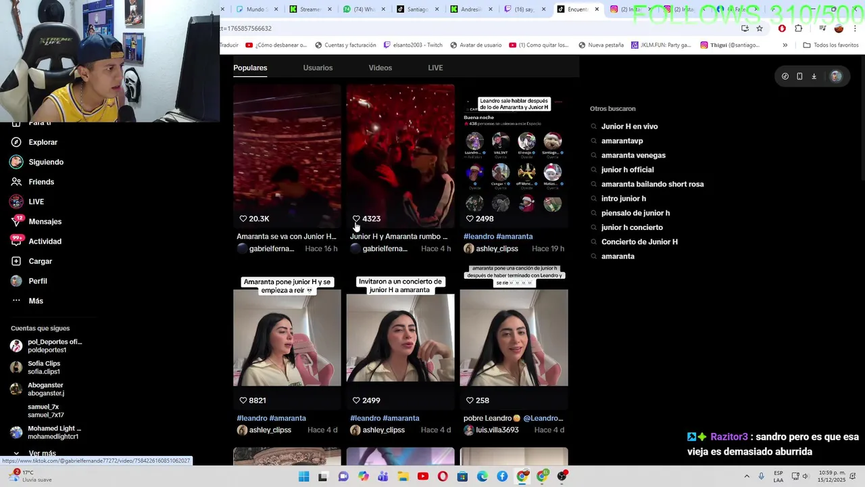
Task: Click heart icon showing 4323 likes
Action: click(357, 218)
